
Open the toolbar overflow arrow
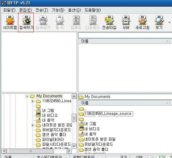click(x=169, y=23)
